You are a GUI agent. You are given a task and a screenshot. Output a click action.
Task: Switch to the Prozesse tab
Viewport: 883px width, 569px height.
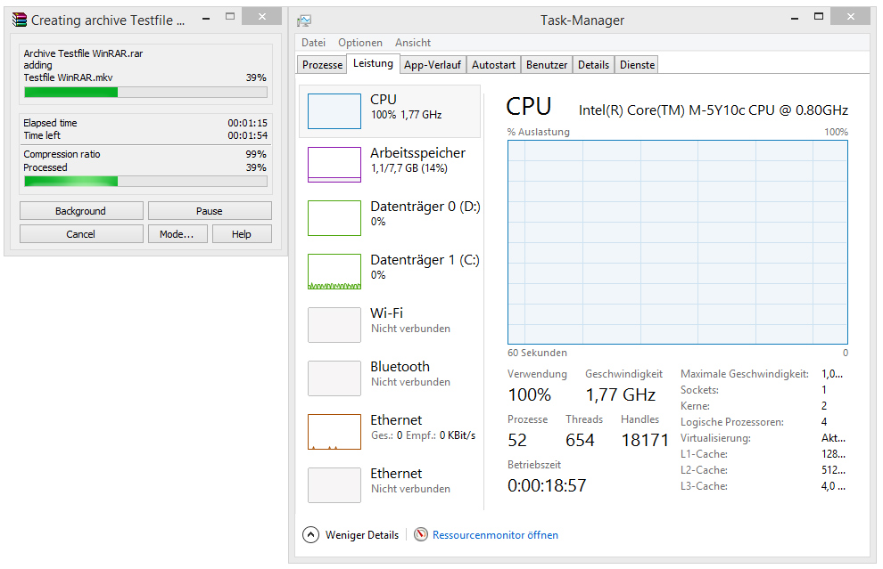click(322, 65)
